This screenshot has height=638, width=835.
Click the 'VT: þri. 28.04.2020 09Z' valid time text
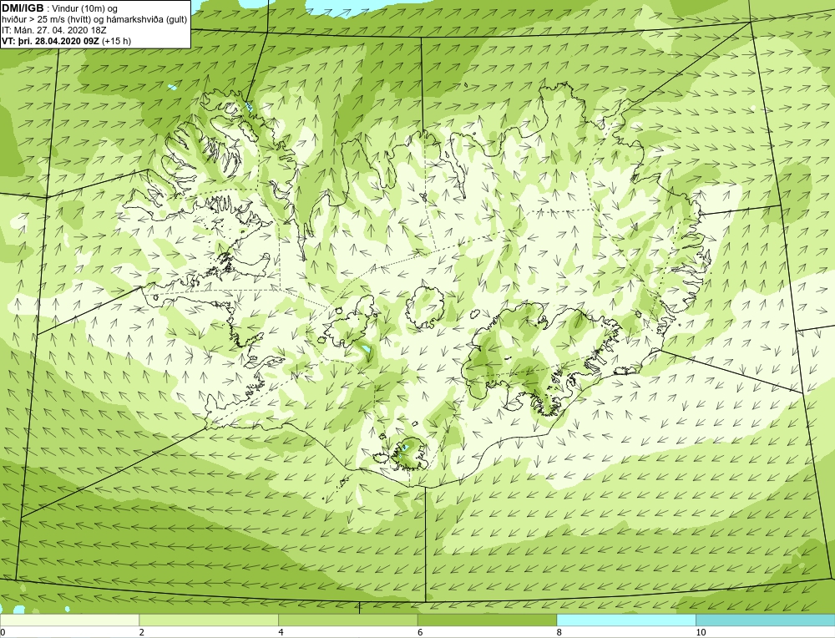50,40
